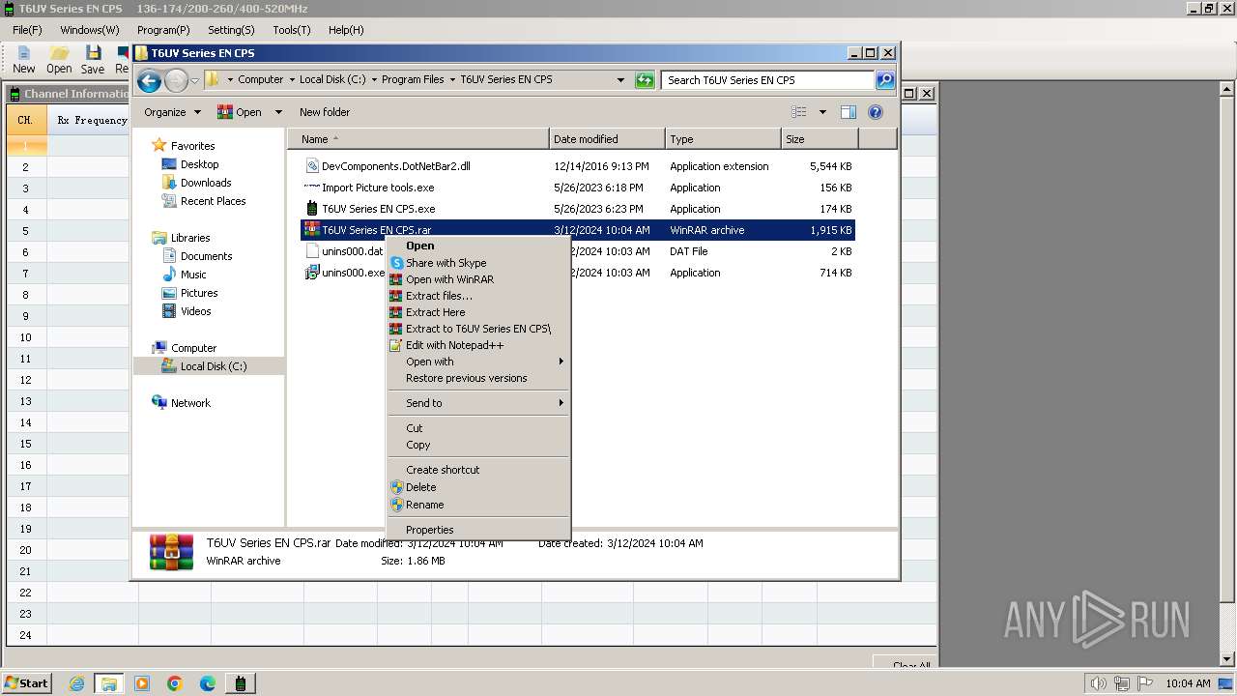
Task: Choose Open with WinRAR
Action: click(477, 279)
